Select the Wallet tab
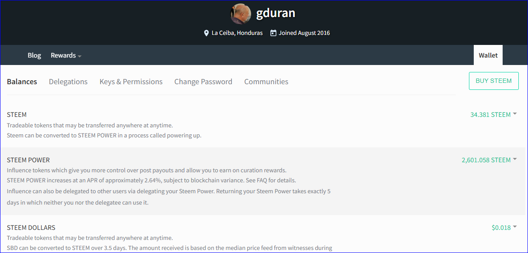The image size is (528, 253). pyautogui.click(x=488, y=55)
